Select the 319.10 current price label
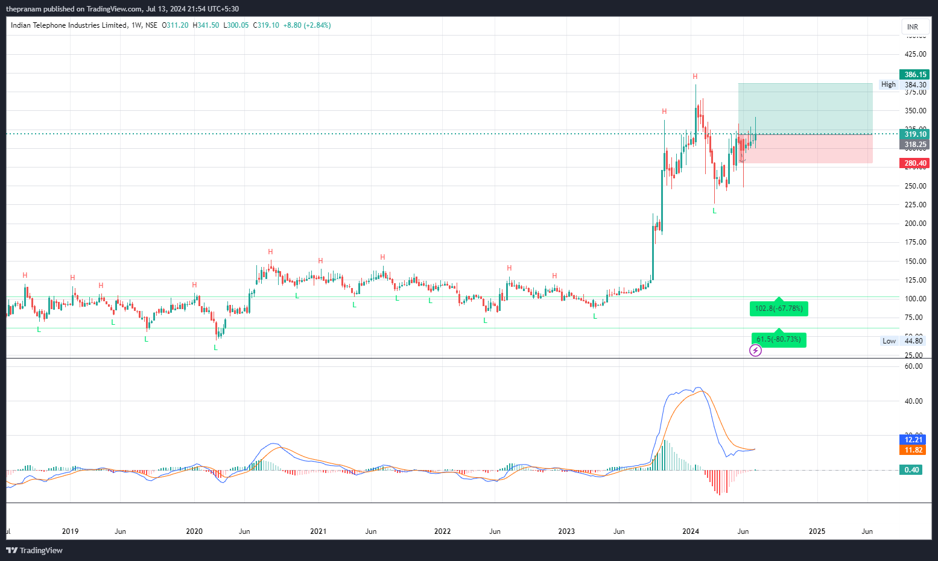Image resolution: width=938 pixels, height=561 pixels. pyautogui.click(x=914, y=134)
